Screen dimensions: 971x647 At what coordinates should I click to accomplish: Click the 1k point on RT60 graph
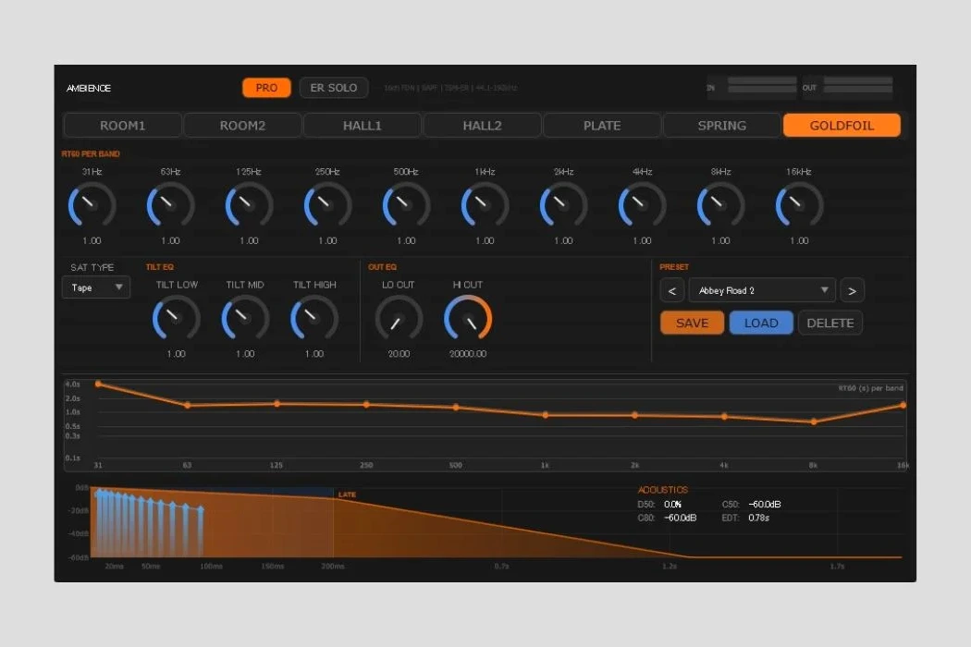(x=545, y=415)
